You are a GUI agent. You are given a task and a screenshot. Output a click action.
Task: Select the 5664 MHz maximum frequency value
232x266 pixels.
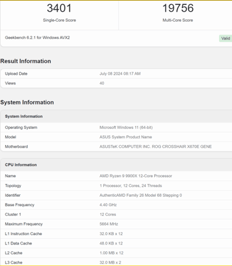(x=109, y=224)
